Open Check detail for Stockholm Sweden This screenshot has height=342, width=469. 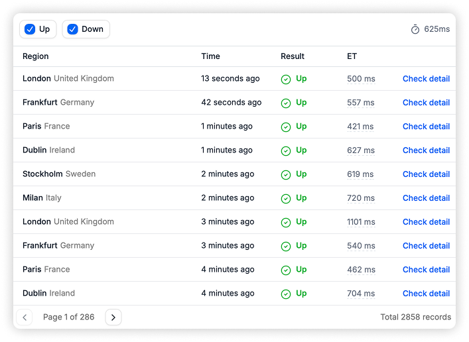click(426, 174)
